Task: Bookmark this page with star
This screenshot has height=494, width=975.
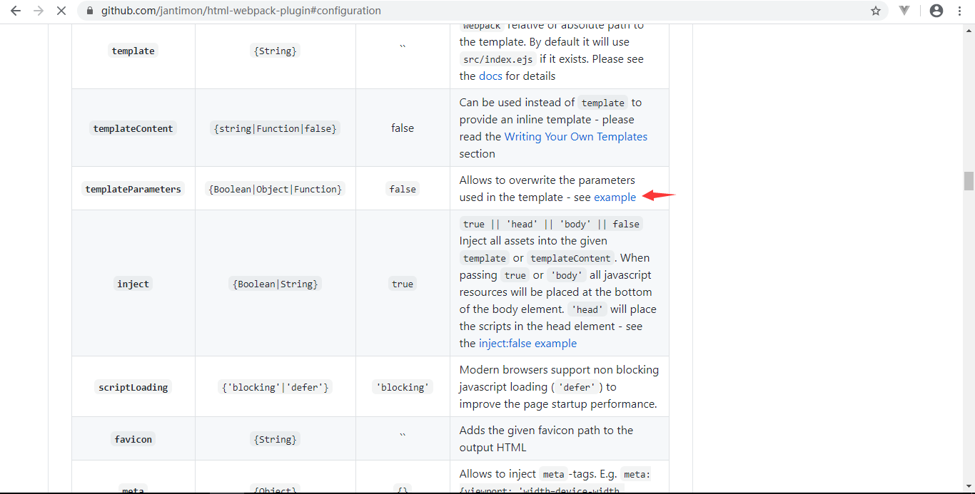Action: click(876, 11)
